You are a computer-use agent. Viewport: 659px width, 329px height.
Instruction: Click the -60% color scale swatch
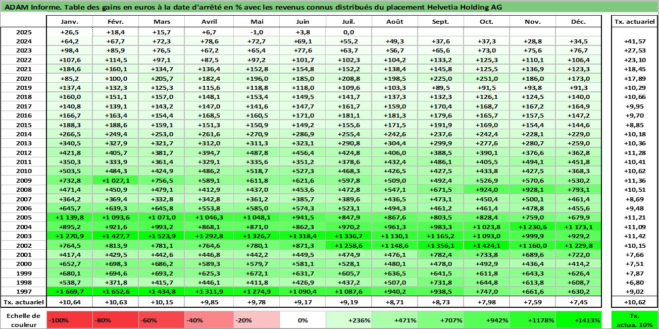tap(162, 320)
